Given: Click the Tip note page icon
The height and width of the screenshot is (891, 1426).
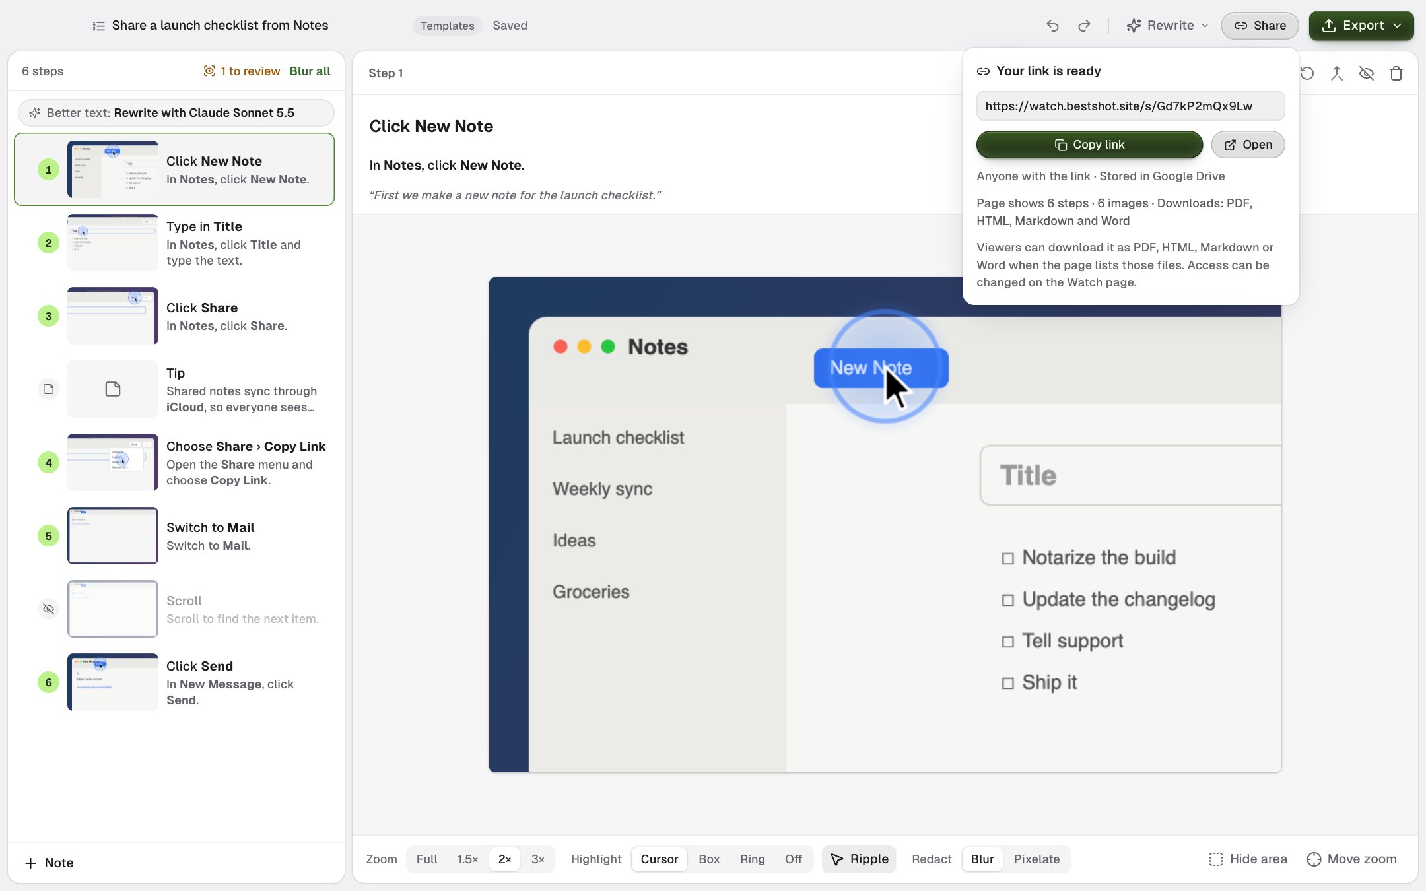Looking at the screenshot, I should (48, 389).
